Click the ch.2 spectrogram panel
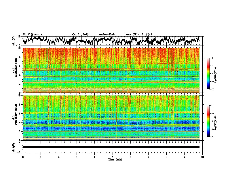Screen dimensions: 228x176 click(x=111, y=118)
